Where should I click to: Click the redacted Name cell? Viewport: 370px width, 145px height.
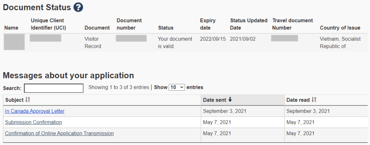coord(14,42)
